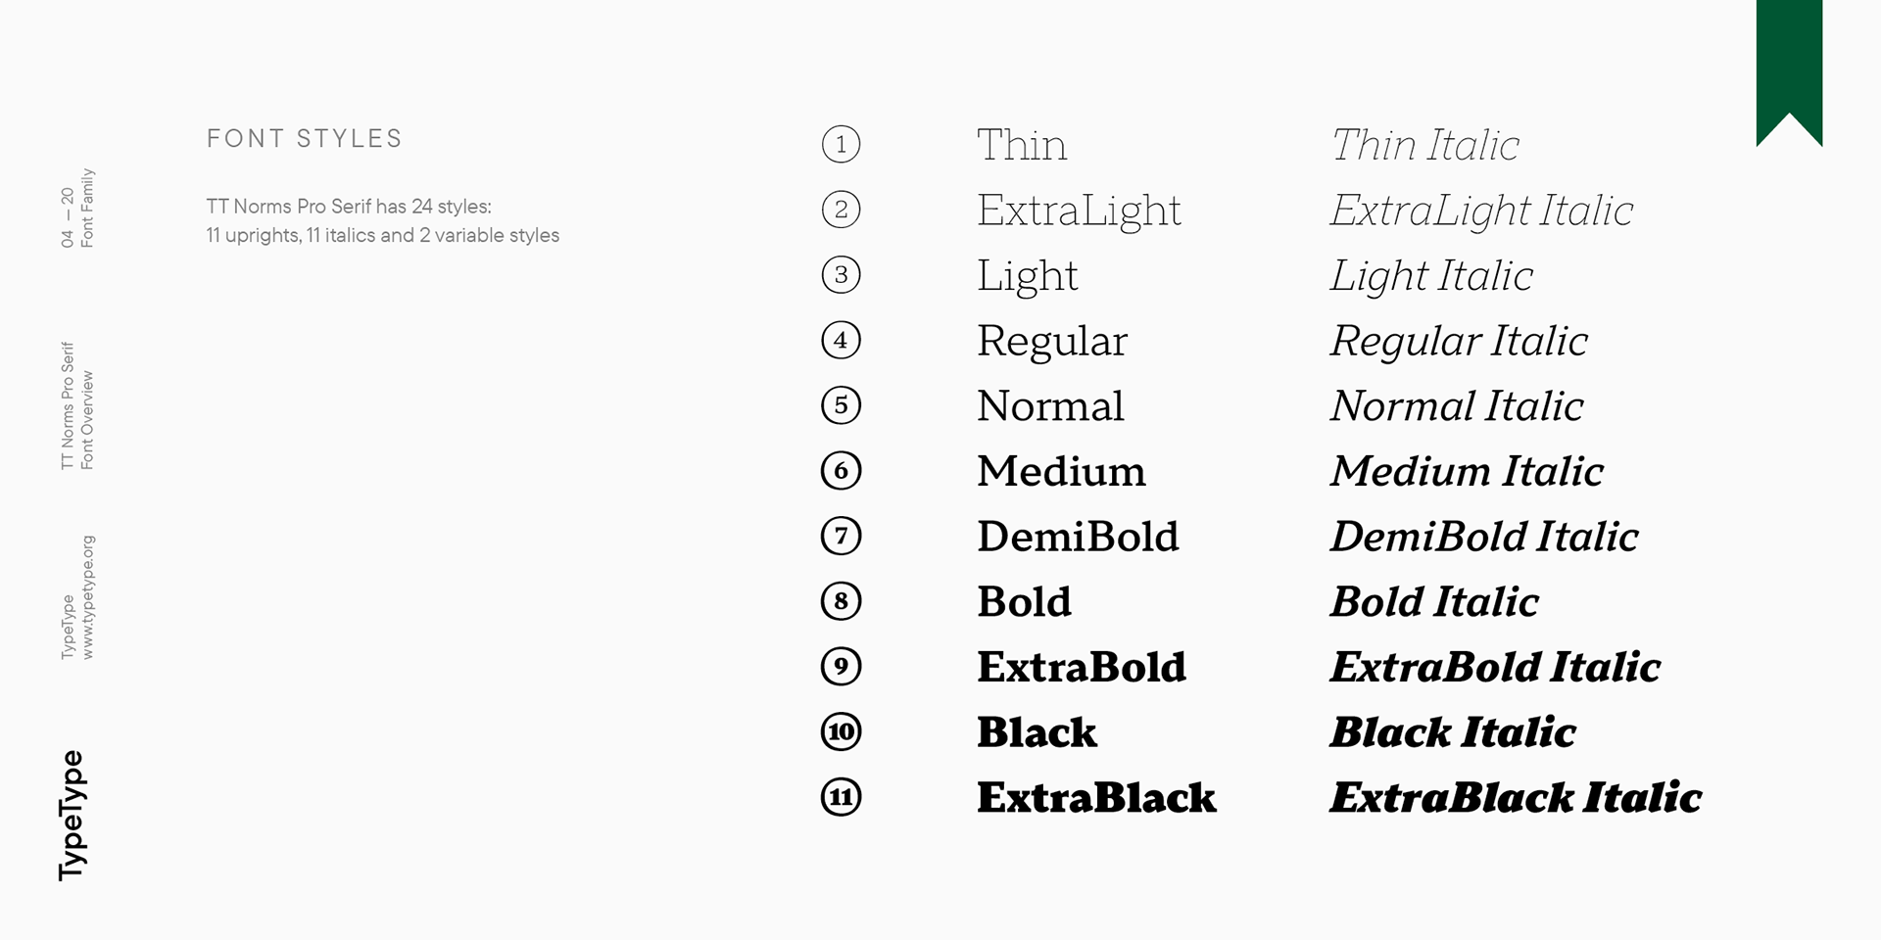Click the Font Family page label
The width and height of the screenshot is (1881, 940).
tap(88, 208)
